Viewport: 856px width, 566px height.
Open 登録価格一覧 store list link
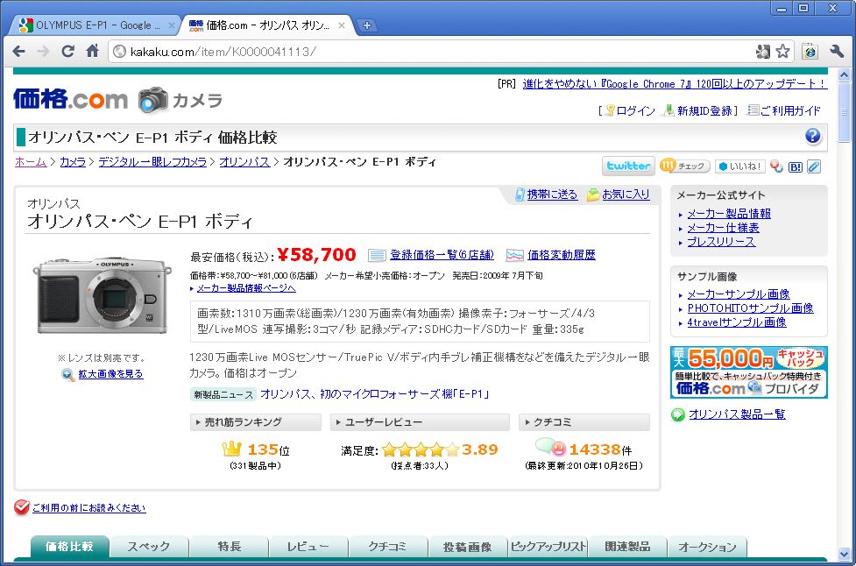click(x=442, y=255)
